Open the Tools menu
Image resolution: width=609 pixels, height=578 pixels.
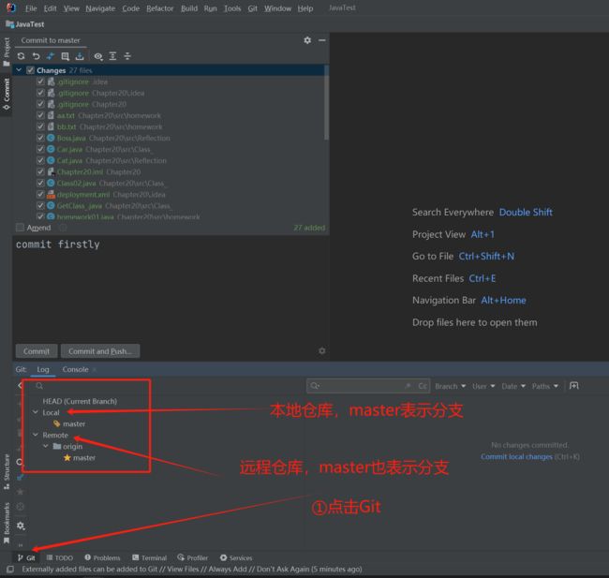[232, 8]
